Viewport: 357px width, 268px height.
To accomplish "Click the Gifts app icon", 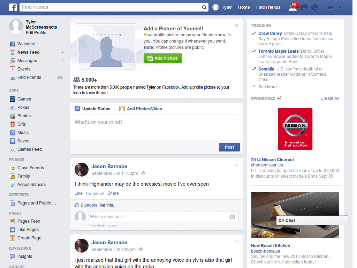I will [x=13, y=124].
